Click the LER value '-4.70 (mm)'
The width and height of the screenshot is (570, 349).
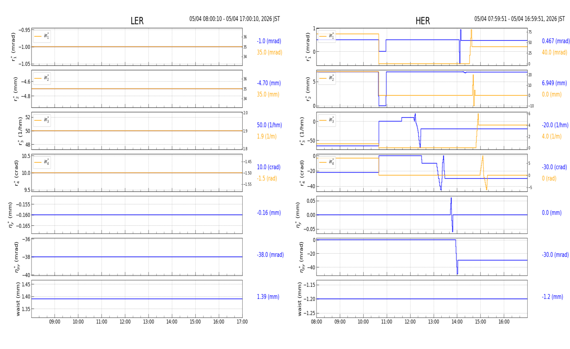pyautogui.click(x=269, y=83)
